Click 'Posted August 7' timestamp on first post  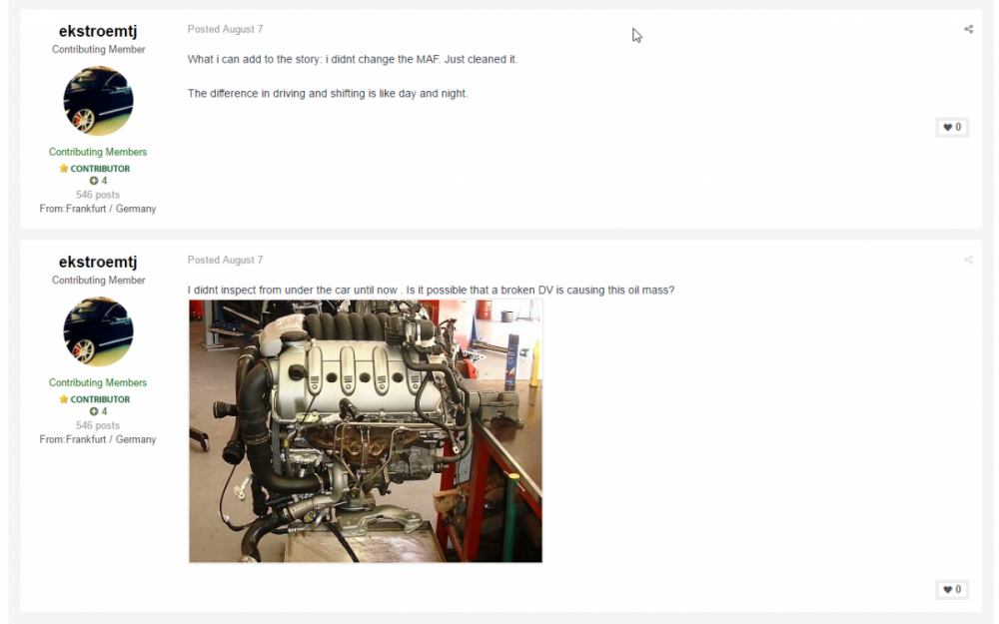pos(225,29)
